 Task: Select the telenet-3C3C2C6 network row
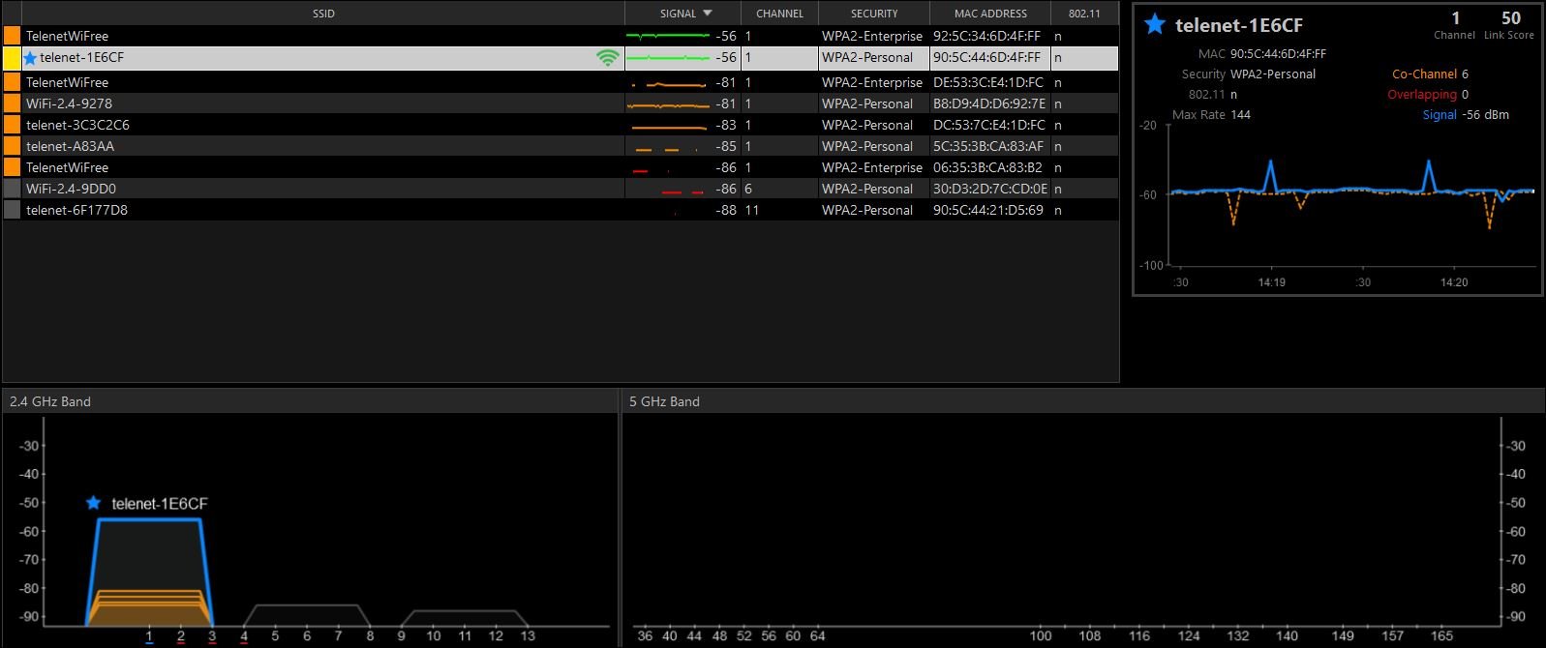pyautogui.click(x=561, y=125)
